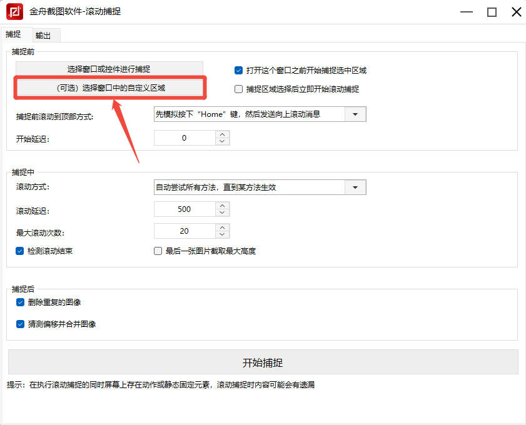Click 选择窗口或控件进行捕捉 button
This screenshot has width=526, height=425.
click(x=109, y=69)
